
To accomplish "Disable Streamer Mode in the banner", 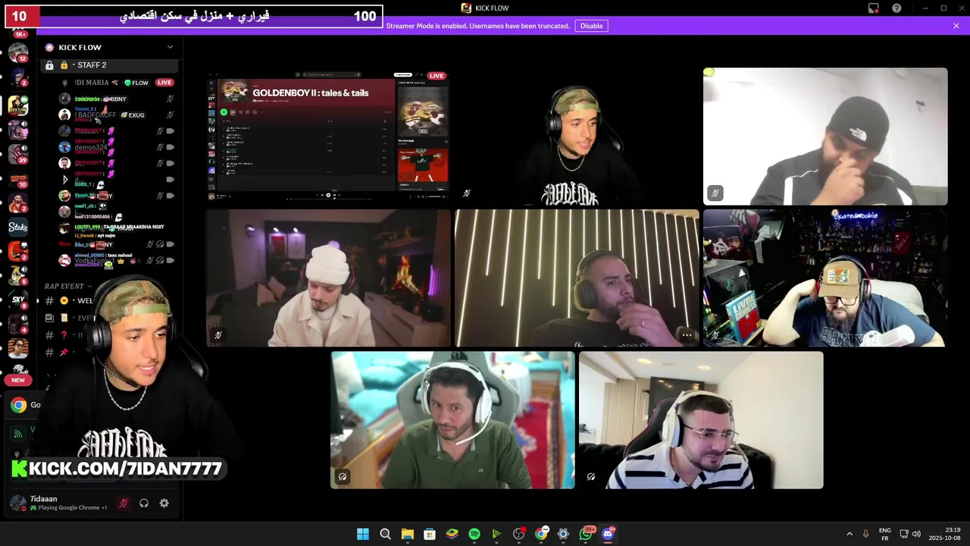I will 591,26.
